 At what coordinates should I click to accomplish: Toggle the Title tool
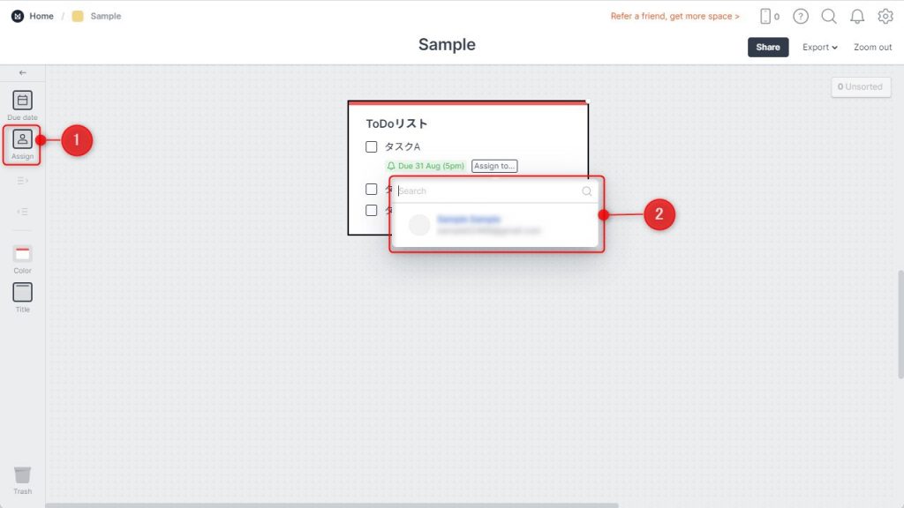click(22, 298)
